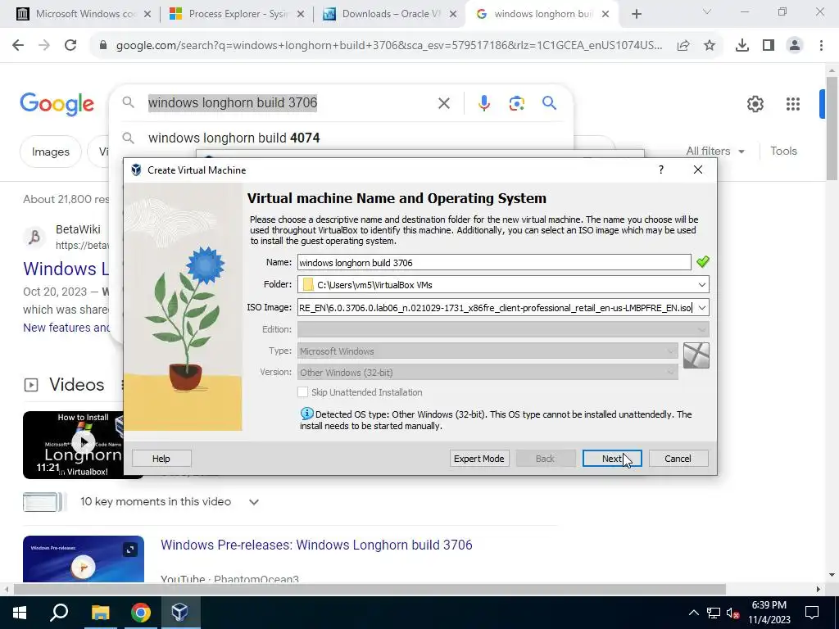Viewport: 839px width, 629px height.
Task: Open Chrome downloads icon
Action: point(742,46)
